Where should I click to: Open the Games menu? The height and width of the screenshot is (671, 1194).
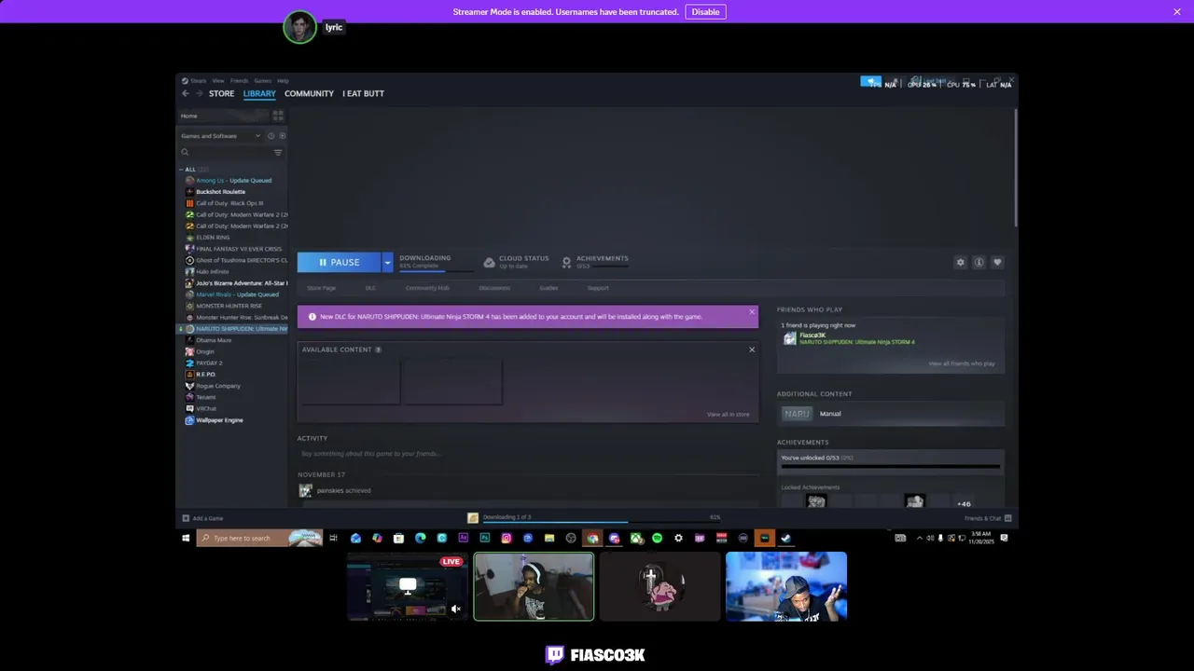(262, 81)
